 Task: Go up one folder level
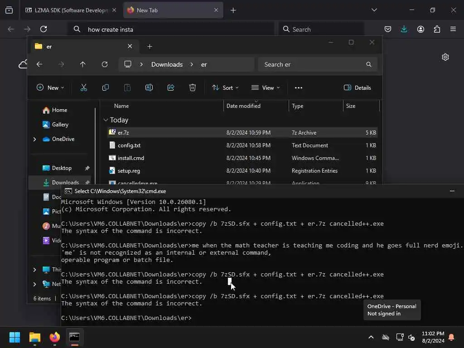click(83, 64)
